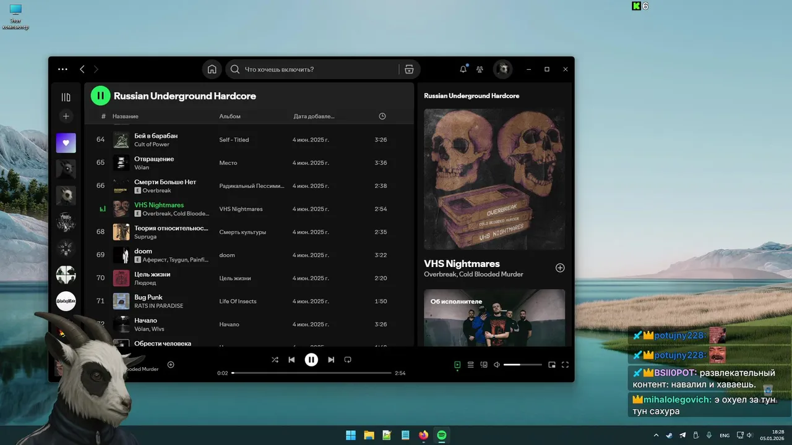792x445 pixels.
Task: Open album link Смерть культуры
Action: coord(243,232)
